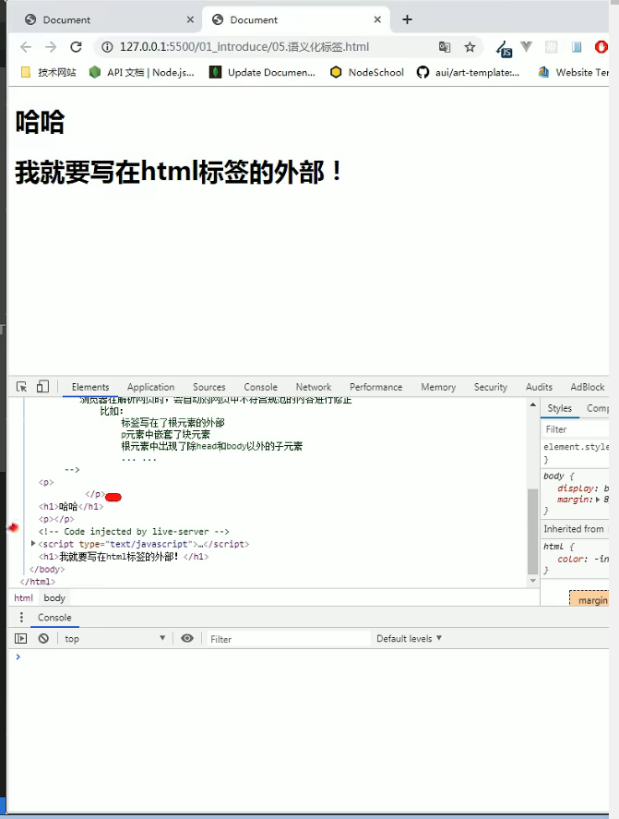Click the 我就要写在html标签的外部 heading

coord(179,172)
